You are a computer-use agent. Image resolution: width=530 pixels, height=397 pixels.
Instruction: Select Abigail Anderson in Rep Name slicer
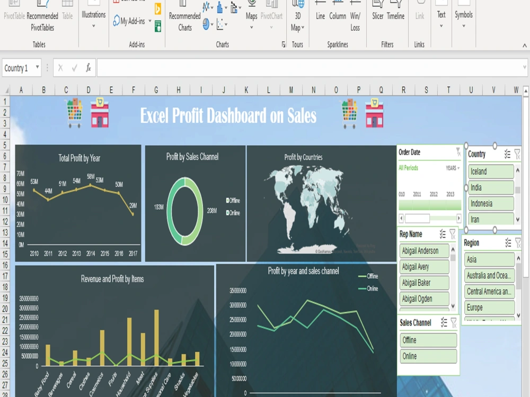(424, 251)
